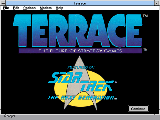This screenshot has width=160, height=120.
Task: Click the Continue button
Action: point(138,109)
